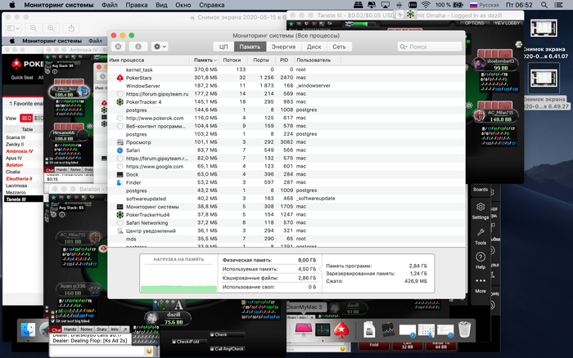Sort by the Имя процесса column header
Viewport: 573px width, 358px height.
(x=149, y=60)
